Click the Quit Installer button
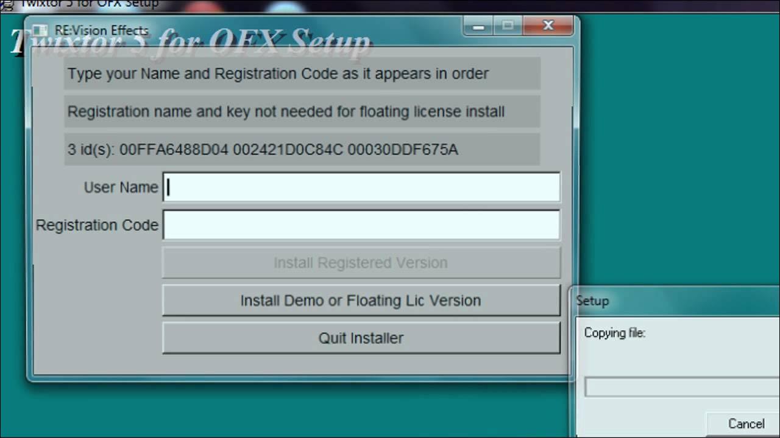This screenshot has height=438, width=780. coord(361,338)
